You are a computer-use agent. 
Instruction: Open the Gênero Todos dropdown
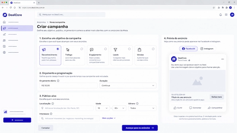142,108
